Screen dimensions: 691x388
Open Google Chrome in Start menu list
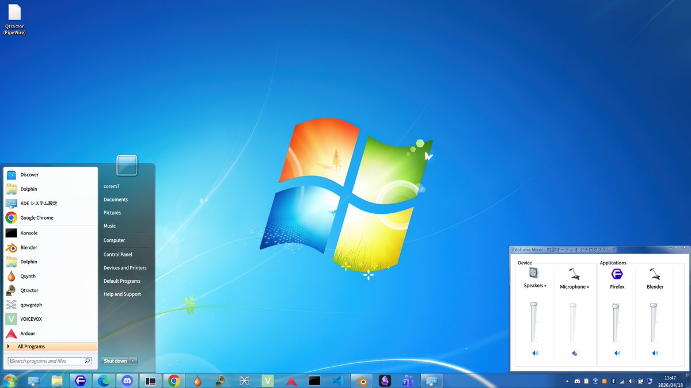(51, 218)
